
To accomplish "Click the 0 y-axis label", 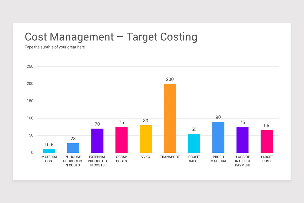I will coord(32,153).
